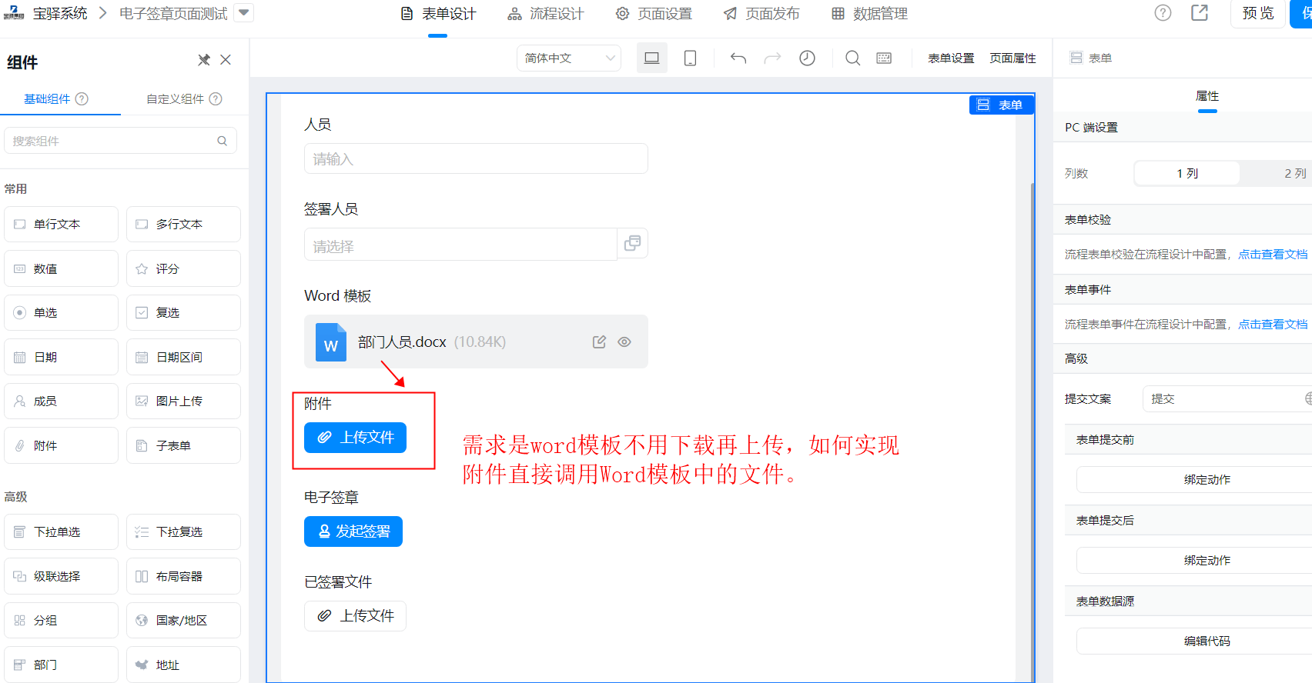Select the 成员 component

(x=62, y=401)
